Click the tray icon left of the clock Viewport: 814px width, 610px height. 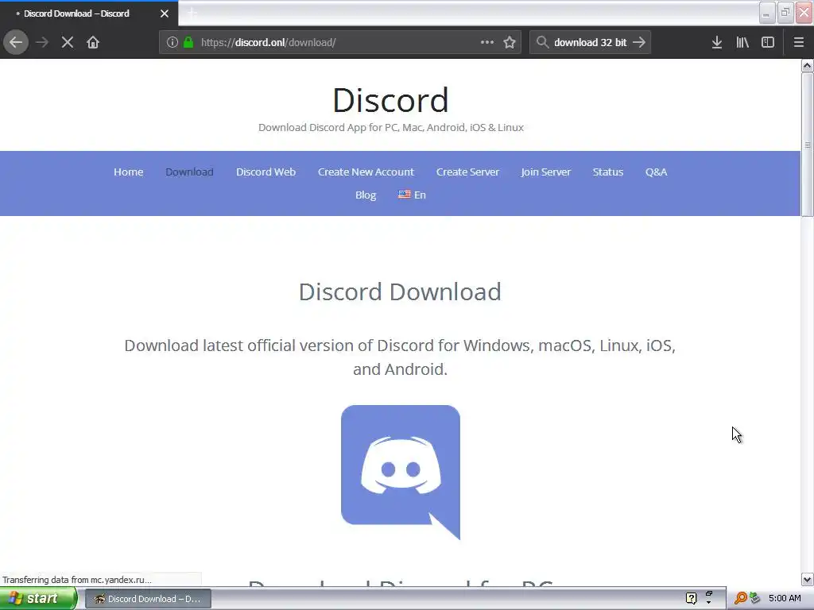click(755, 599)
